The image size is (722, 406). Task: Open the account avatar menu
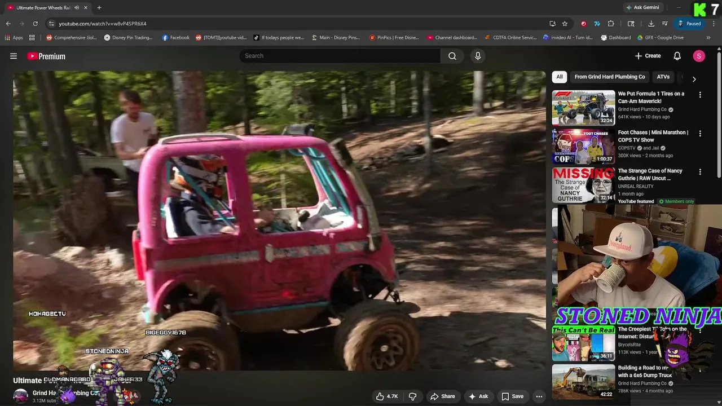point(699,56)
